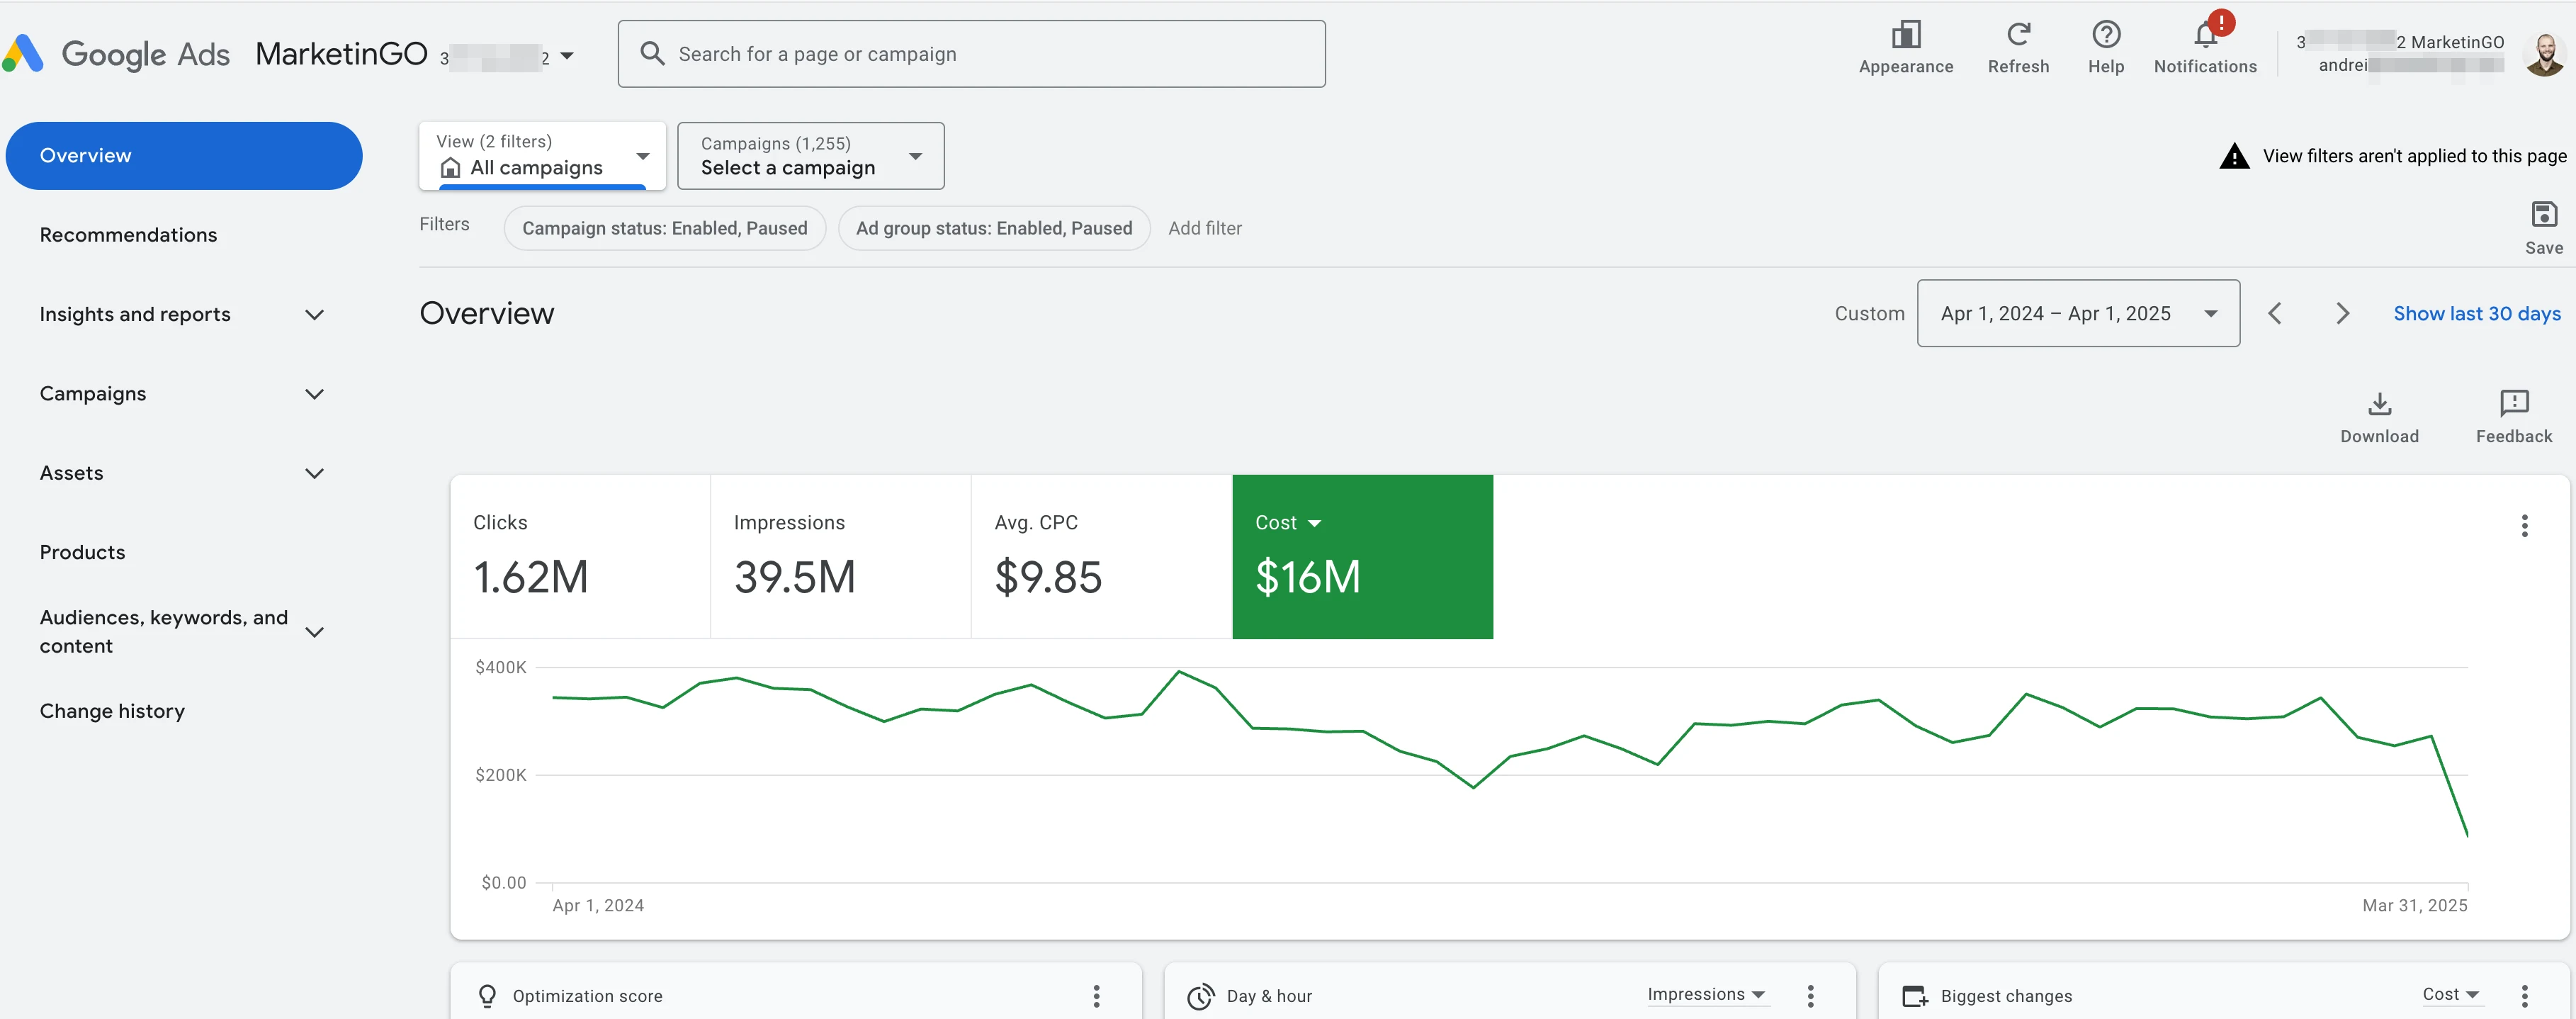Open the Change history page
Screen dimensions: 2576x1019
112,710
